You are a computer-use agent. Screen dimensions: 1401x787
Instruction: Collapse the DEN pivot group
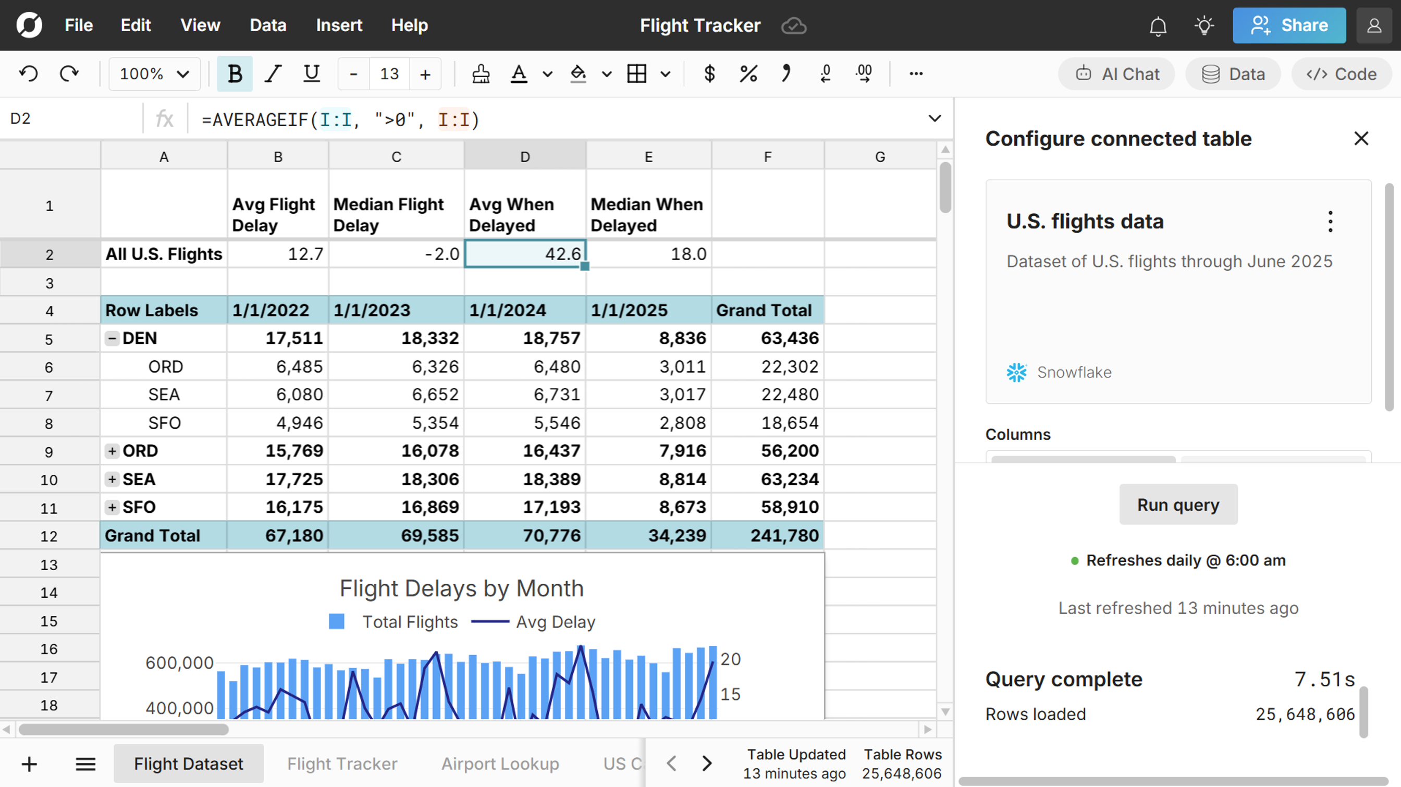pyautogui.click(x=112, y=338)
